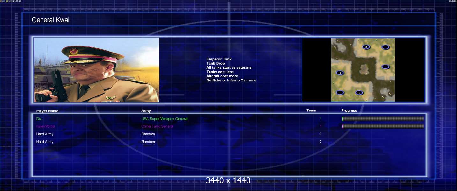
Task: Select start position 3 marker on minimap
Action: (x=366, y=47)
